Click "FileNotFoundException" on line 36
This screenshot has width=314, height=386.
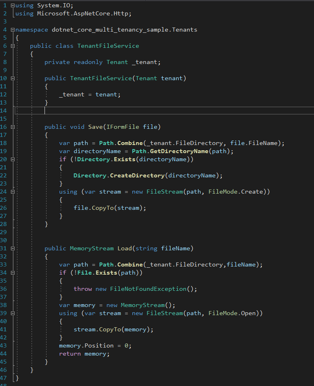148,289
